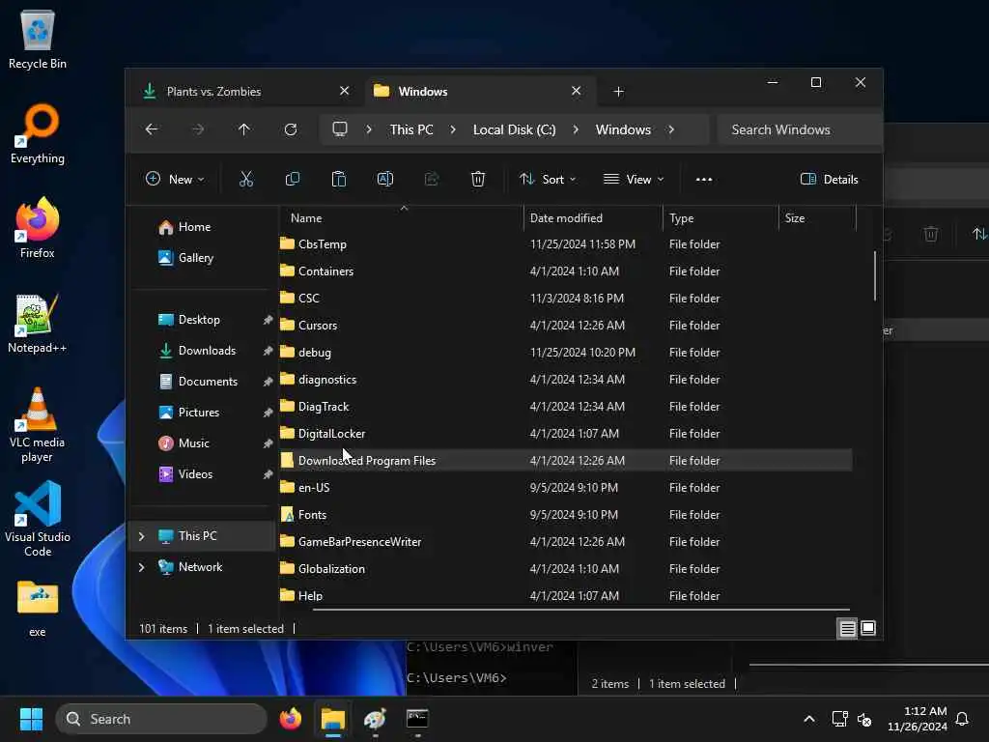989x742 pixels.
Task: Click the Paste clipboard icon
Action: [x=339, y=179]
